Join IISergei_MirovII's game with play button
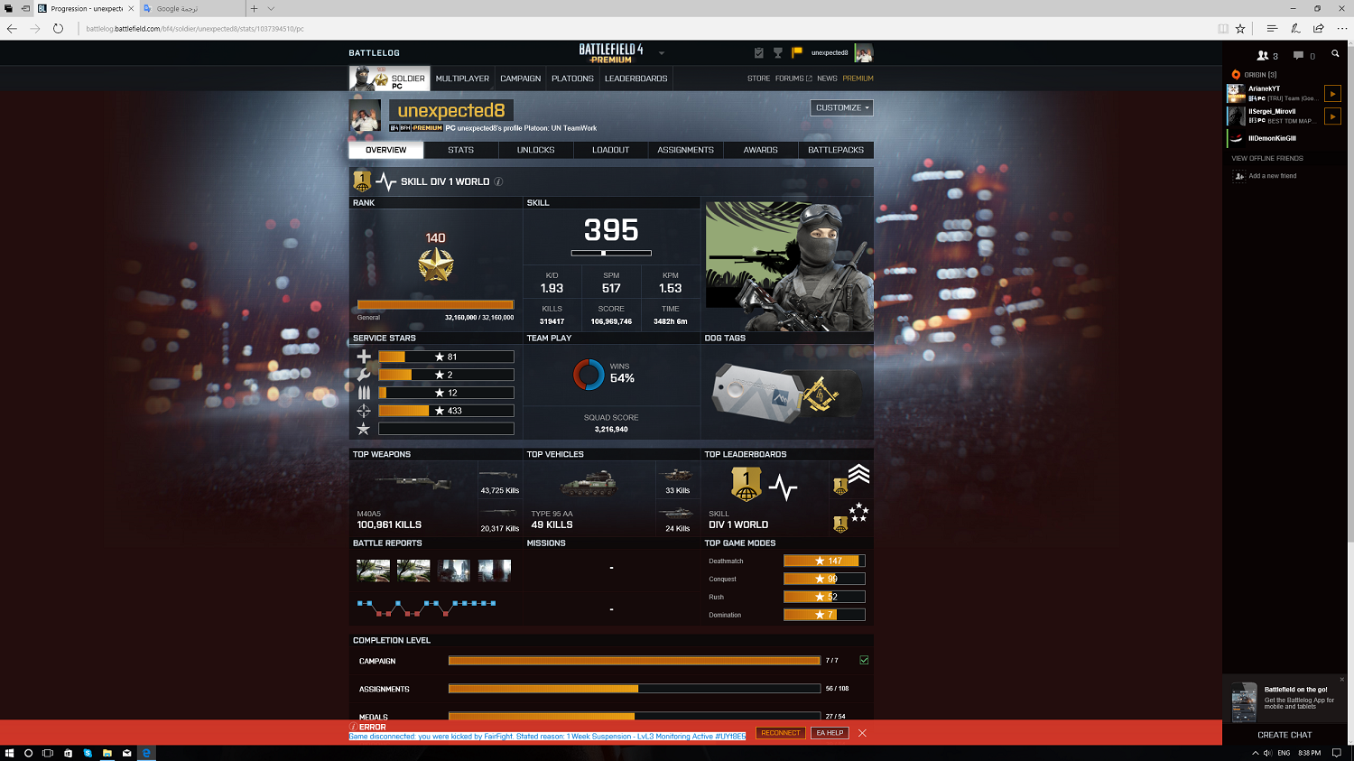 (1332, 116)
